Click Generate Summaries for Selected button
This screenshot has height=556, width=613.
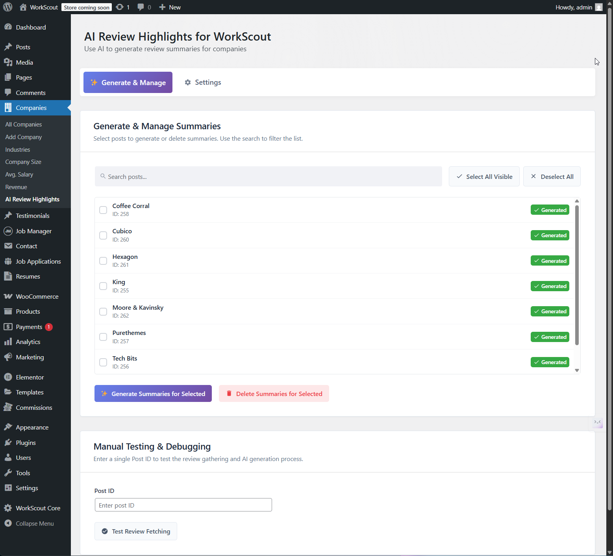pyautogui.click(x=153, y=394)
